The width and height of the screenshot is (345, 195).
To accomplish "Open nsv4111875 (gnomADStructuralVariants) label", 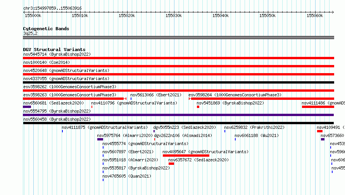I will [x=105, y=127].
